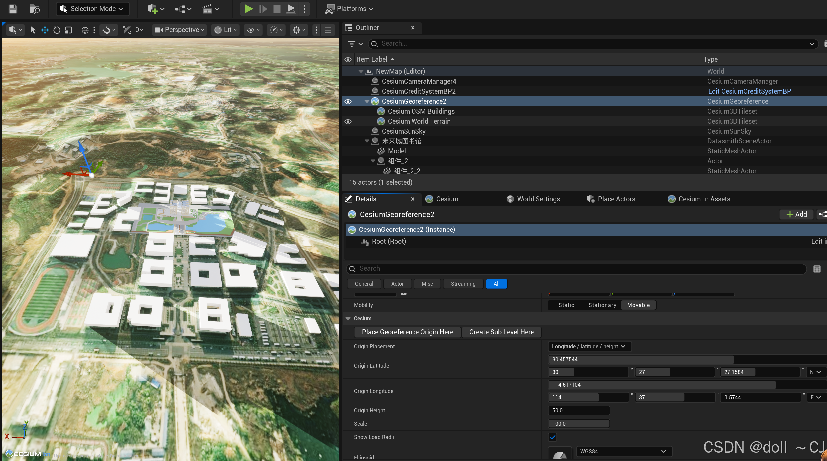The width and height of the screenshot is (827, 461).
Task: Disable the Show Load Radii checkbox
Action: [x=552, y=437]
